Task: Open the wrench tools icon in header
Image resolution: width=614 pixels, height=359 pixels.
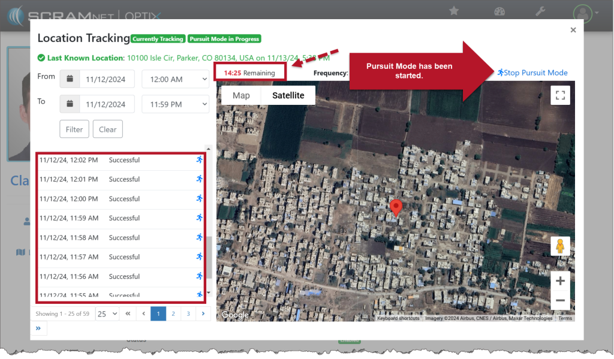Action: pyautogui.click(x=540, y=11)
